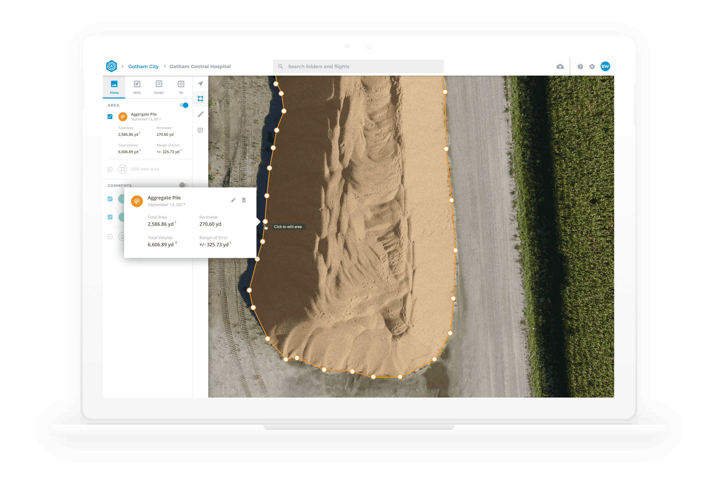Click the search folders and flights field
This screenshot has width=718, height=487.
coord(358,66)
